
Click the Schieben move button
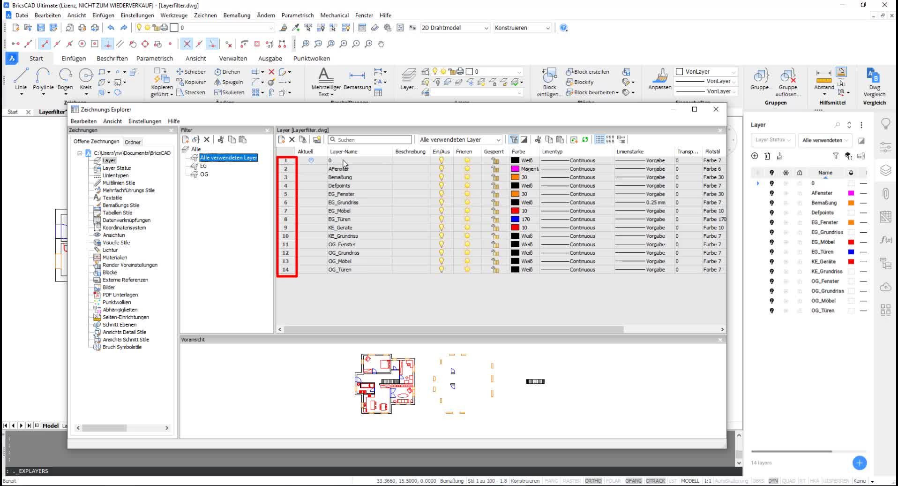191,72
